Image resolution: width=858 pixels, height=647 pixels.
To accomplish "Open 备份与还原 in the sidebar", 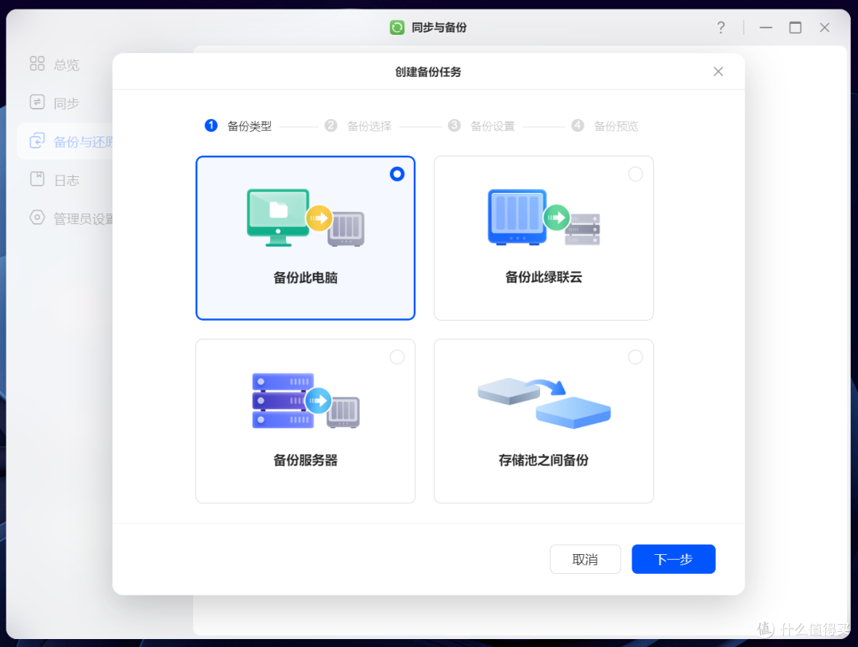I will pos(64,141).
